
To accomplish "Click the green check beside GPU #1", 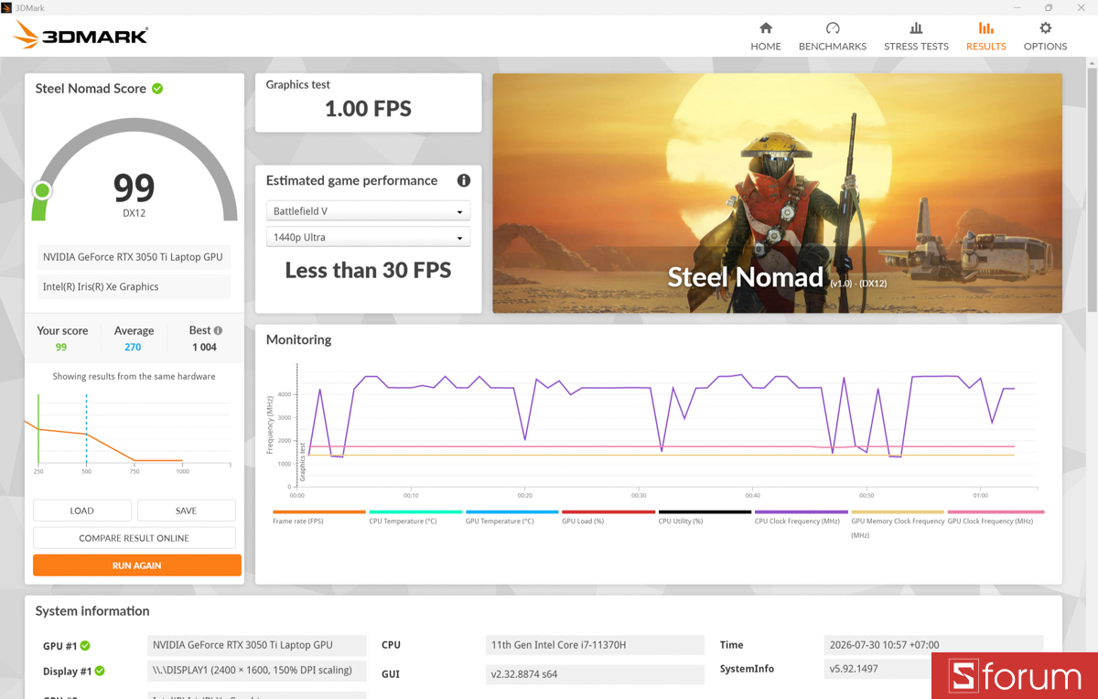I will 85,646.
